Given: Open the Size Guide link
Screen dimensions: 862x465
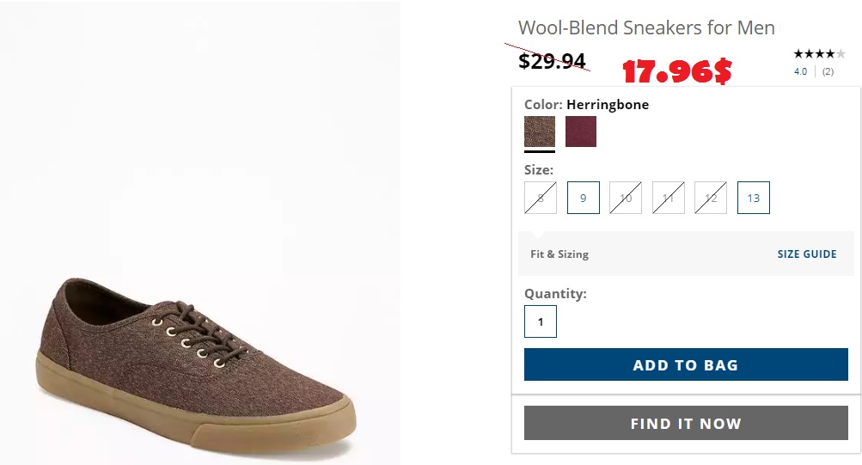Looking at the screenshot, I should pyautogui.click(x=807, y=254).
